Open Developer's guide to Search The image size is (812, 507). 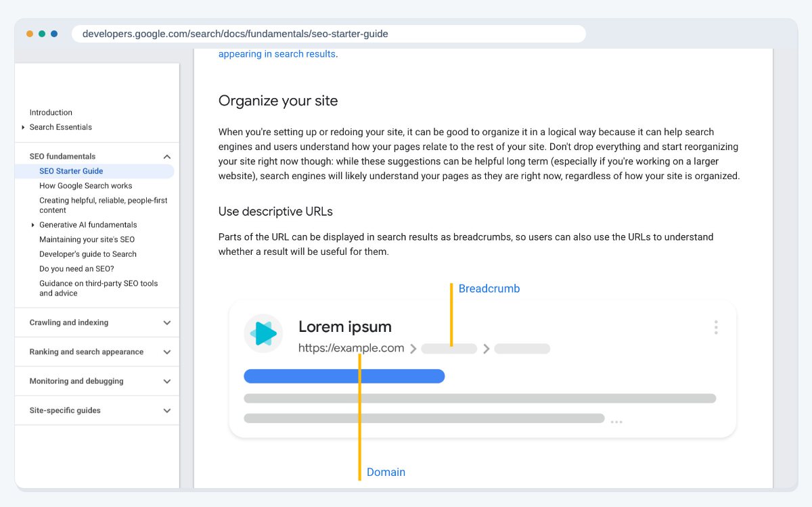pos(88,254)
